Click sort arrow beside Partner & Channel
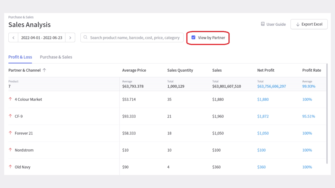 pyautogui.click(x=44, y=70)
